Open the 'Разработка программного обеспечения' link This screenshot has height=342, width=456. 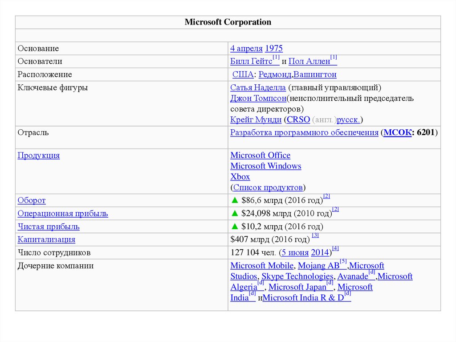click(304, 132)
